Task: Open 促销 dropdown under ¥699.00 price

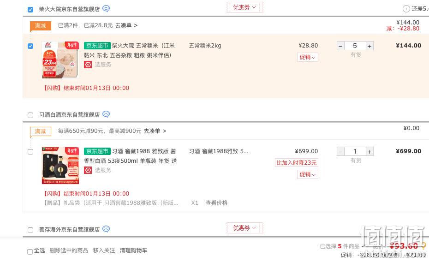Action: pos(308,174)
